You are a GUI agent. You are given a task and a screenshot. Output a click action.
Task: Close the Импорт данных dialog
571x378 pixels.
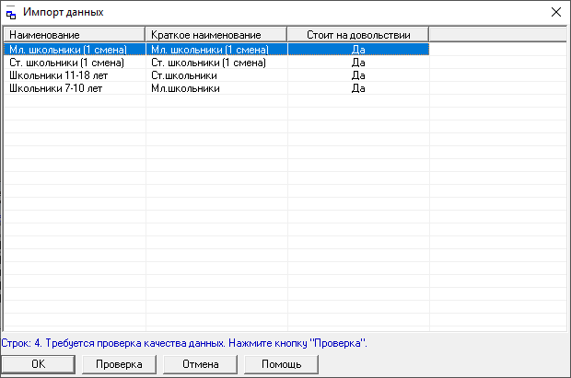(x=554, y=13)
